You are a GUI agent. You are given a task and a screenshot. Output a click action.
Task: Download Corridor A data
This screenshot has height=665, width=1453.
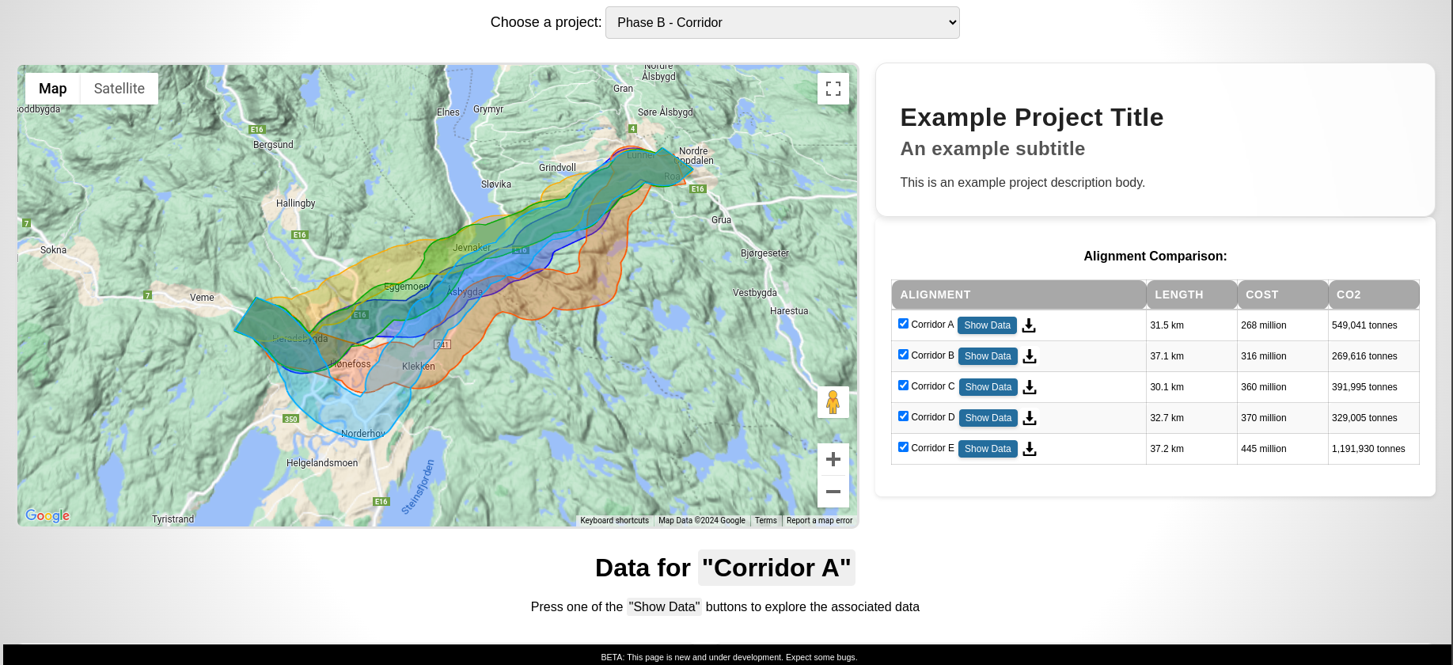coord(1029,325)
